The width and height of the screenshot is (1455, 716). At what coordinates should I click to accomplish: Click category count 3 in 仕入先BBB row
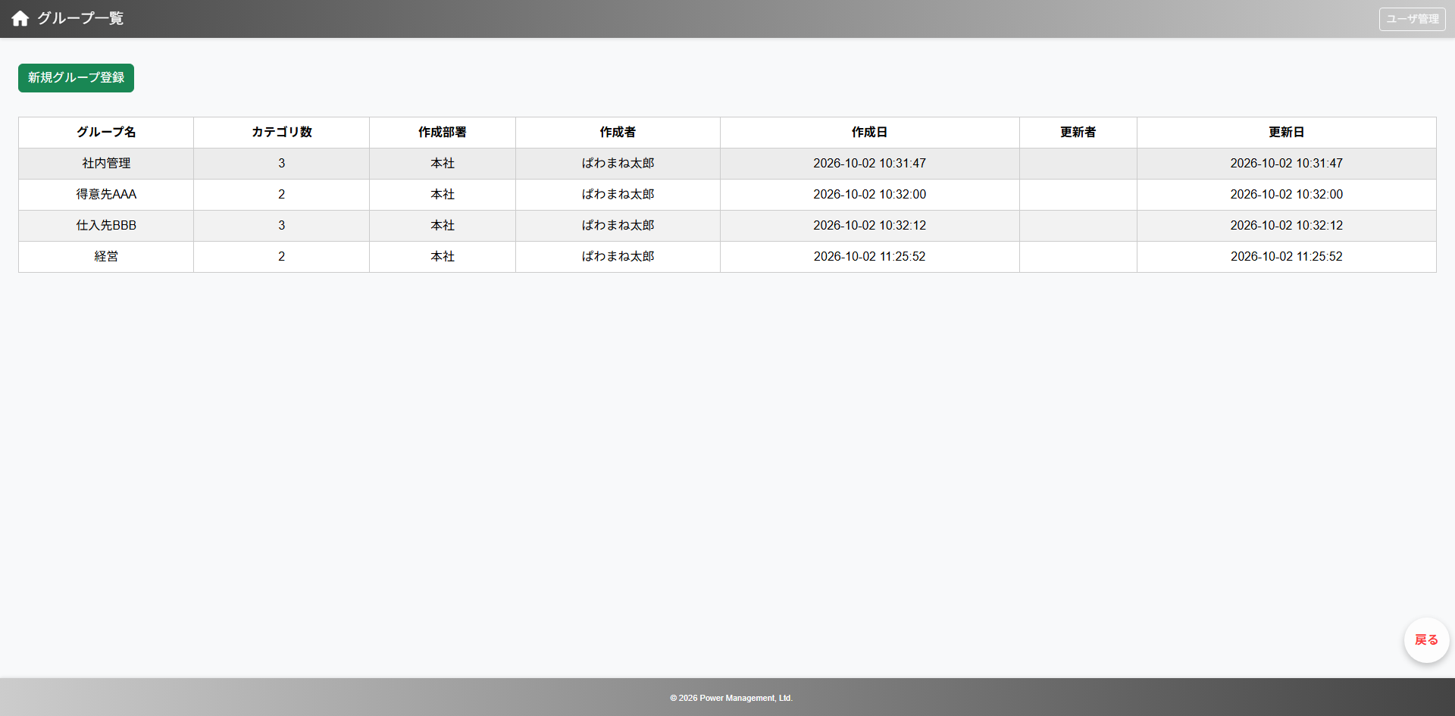coord(282,226)
